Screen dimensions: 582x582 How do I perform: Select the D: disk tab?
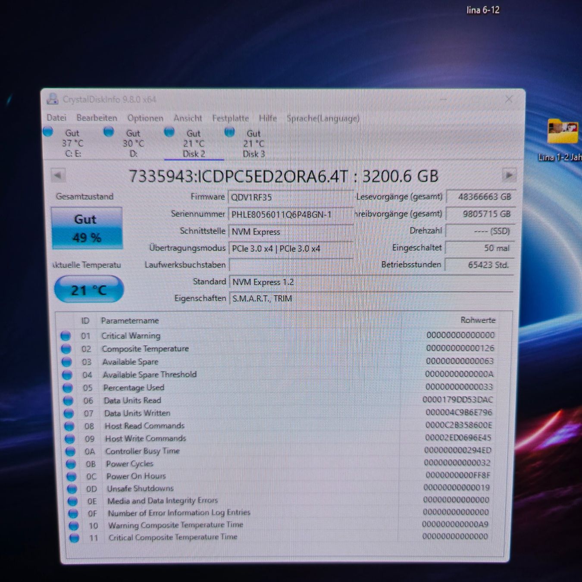pyautogui.click(x=133, y=143)
